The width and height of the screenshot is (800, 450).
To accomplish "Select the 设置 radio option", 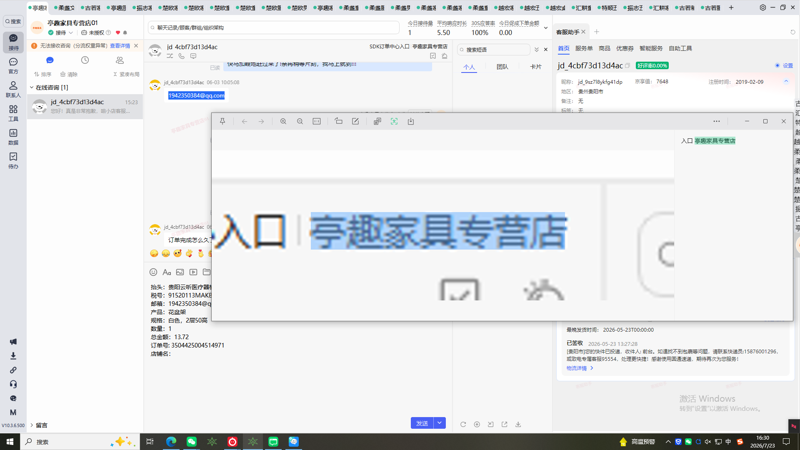I will point(777,65).
